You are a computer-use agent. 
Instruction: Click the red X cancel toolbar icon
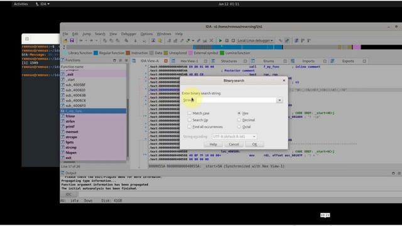point(211,40)
